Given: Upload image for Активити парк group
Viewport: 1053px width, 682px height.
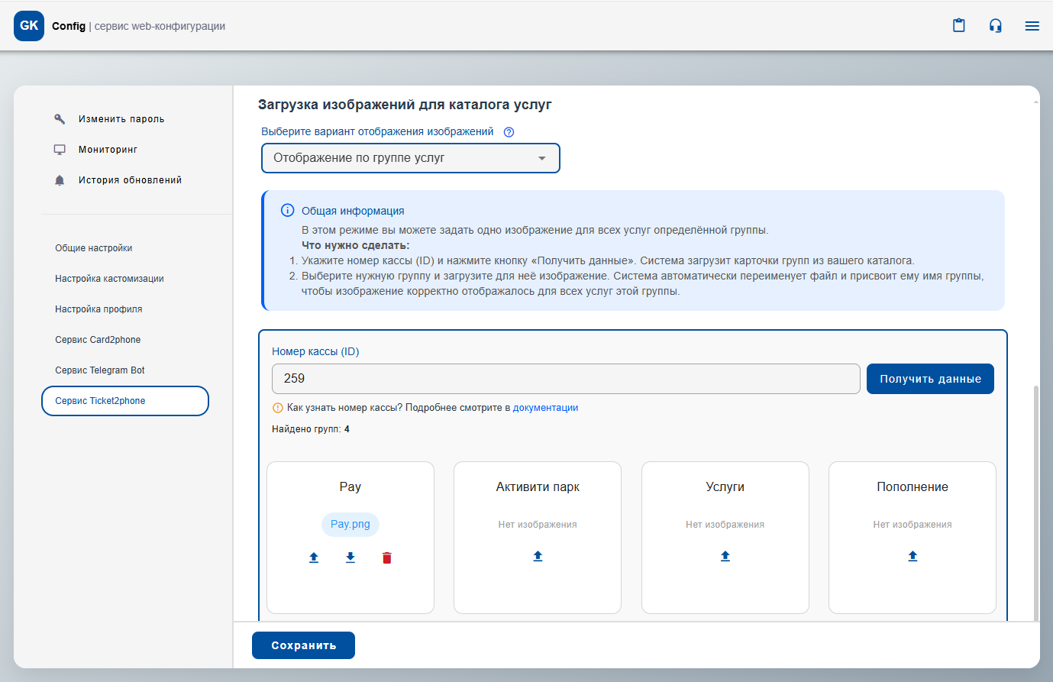Looking at the screenshot, I should point(538,556).
